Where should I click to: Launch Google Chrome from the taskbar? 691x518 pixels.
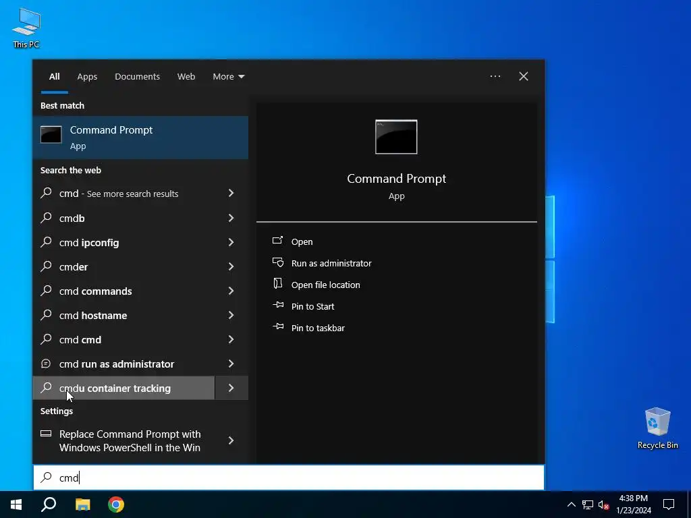click(x=116, y=505)
